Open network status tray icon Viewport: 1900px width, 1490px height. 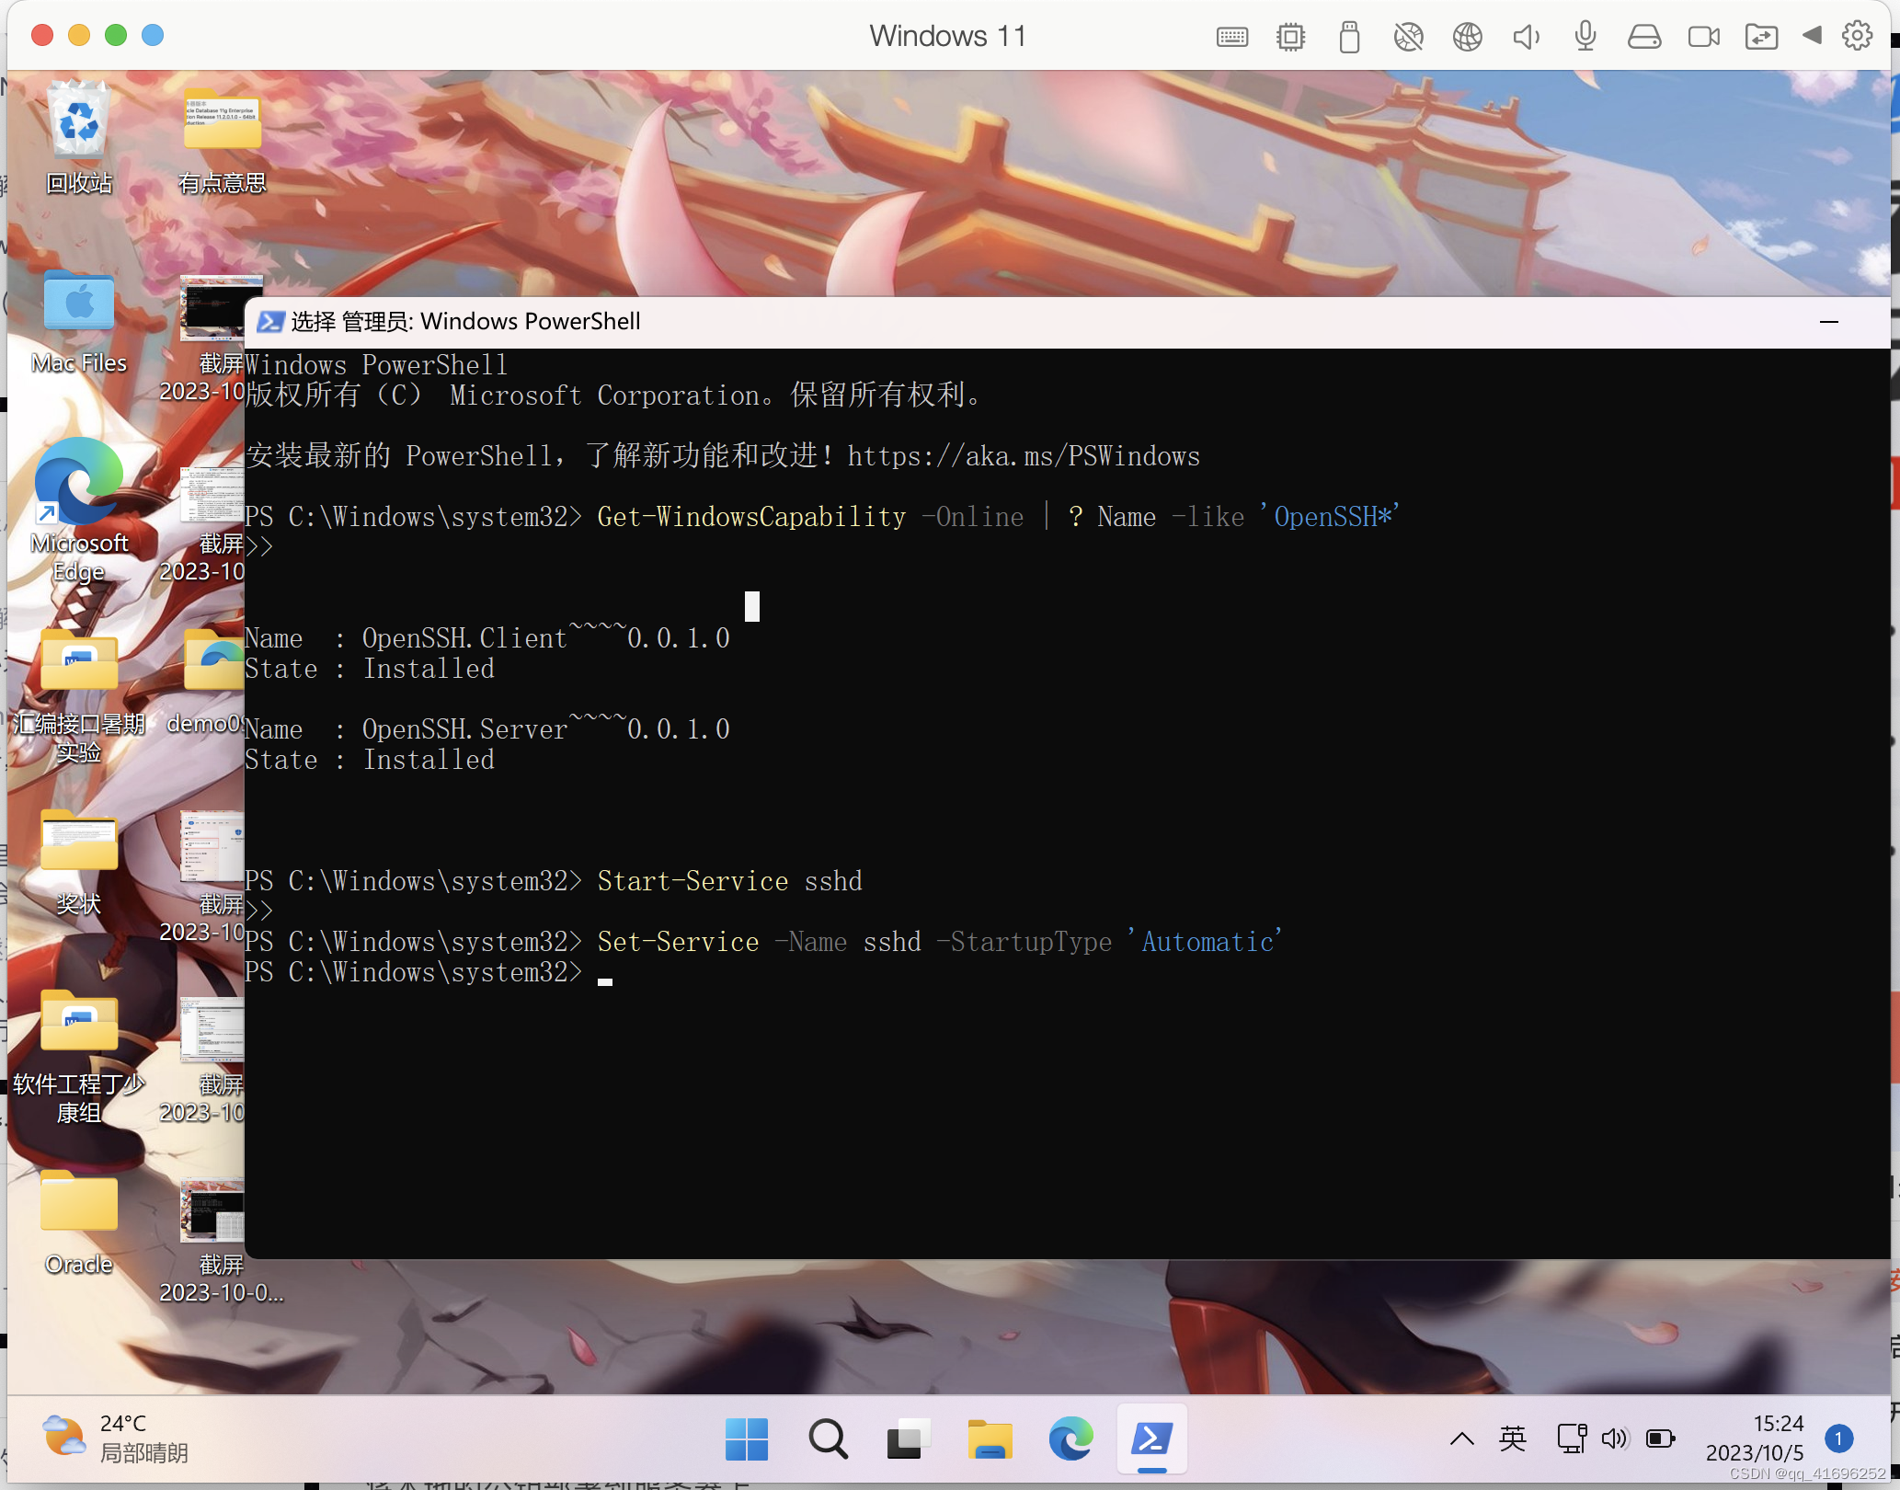tap(1572, 1438)
